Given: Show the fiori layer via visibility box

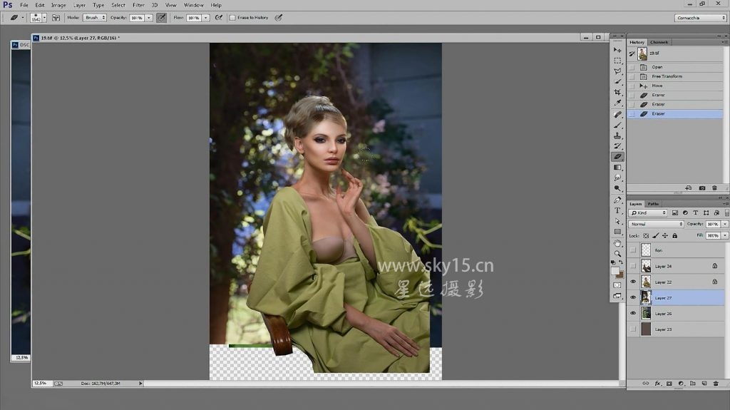Looking at the screenshot, I should tap(633, 250).
